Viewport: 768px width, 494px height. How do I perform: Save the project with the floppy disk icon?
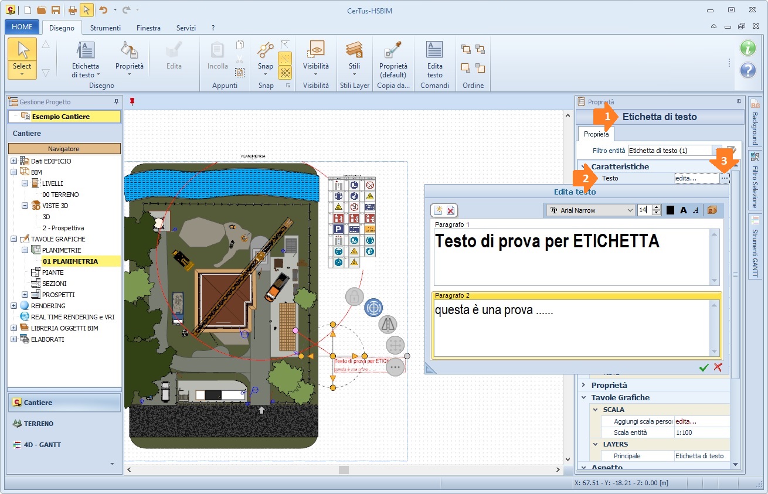click(55, 10)
